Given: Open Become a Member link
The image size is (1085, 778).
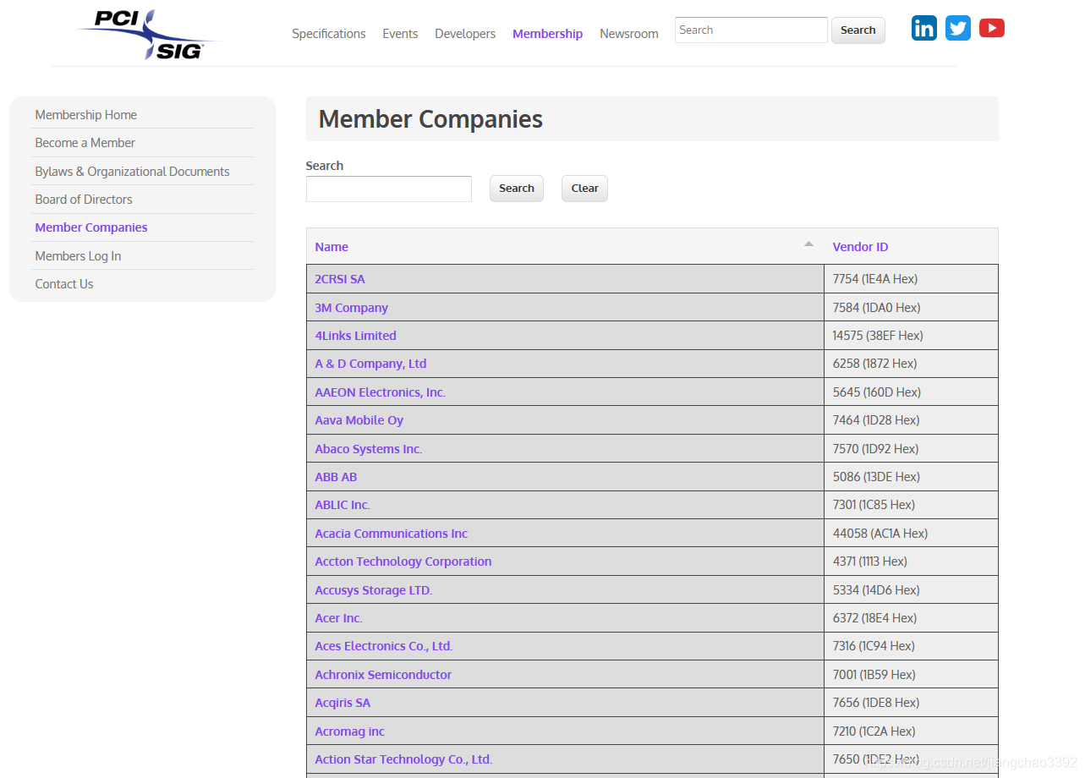Looking at the screenshot, I should [85, 143].
